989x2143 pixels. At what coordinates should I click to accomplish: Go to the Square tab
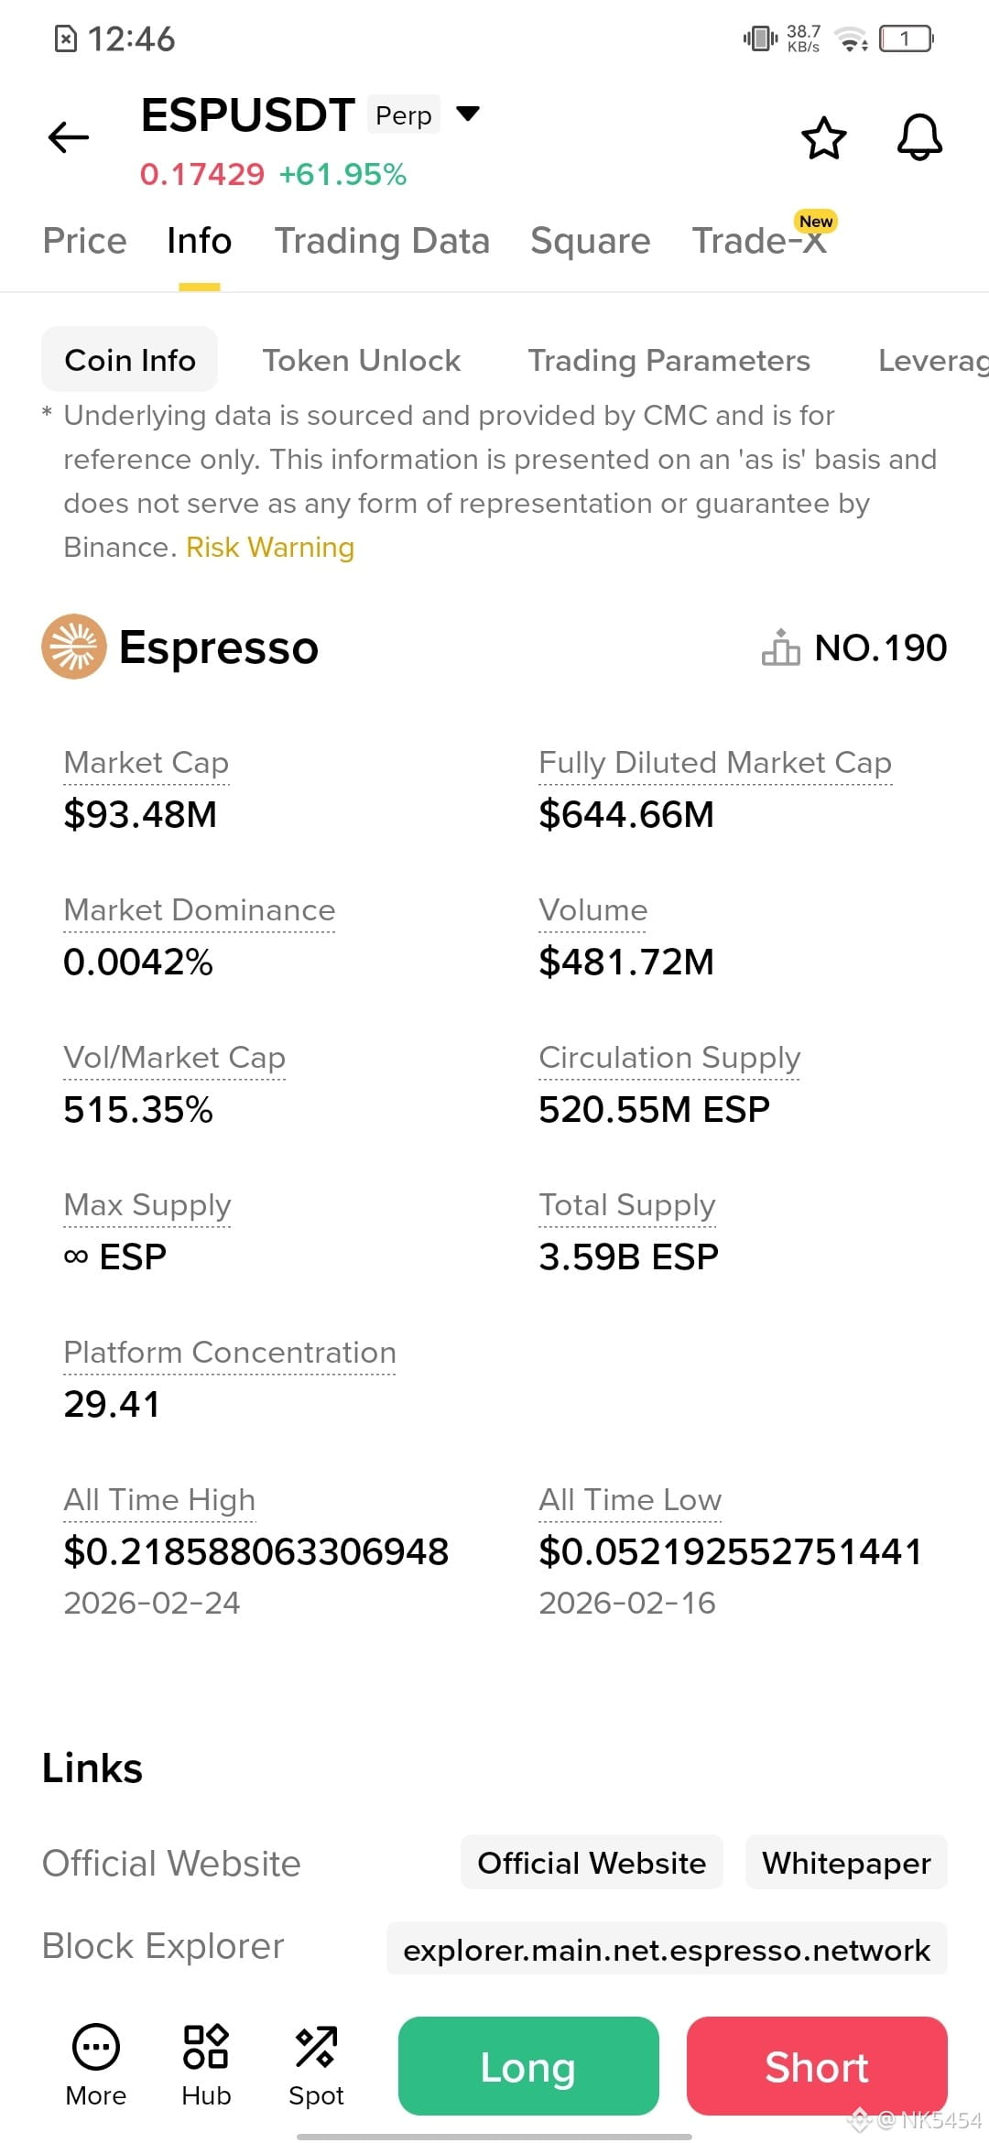[591, 241]
